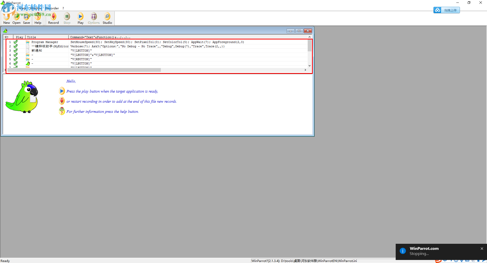The width and height of the screenshot is (487, 263).
Task: Click the script list's vertical scrollbar thumb
Action: point(309,46)
